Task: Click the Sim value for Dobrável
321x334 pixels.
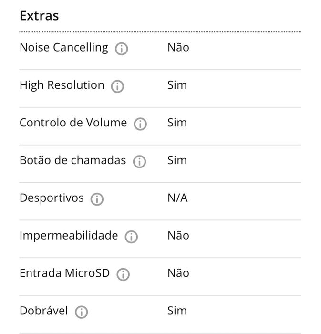Action: coord(177,311)
